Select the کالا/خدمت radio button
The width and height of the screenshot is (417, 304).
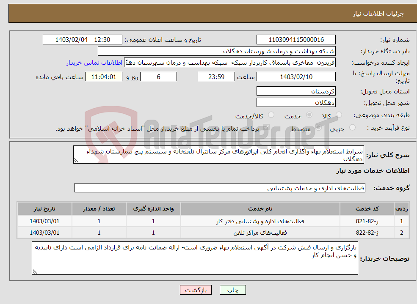(x=271, y=115)
